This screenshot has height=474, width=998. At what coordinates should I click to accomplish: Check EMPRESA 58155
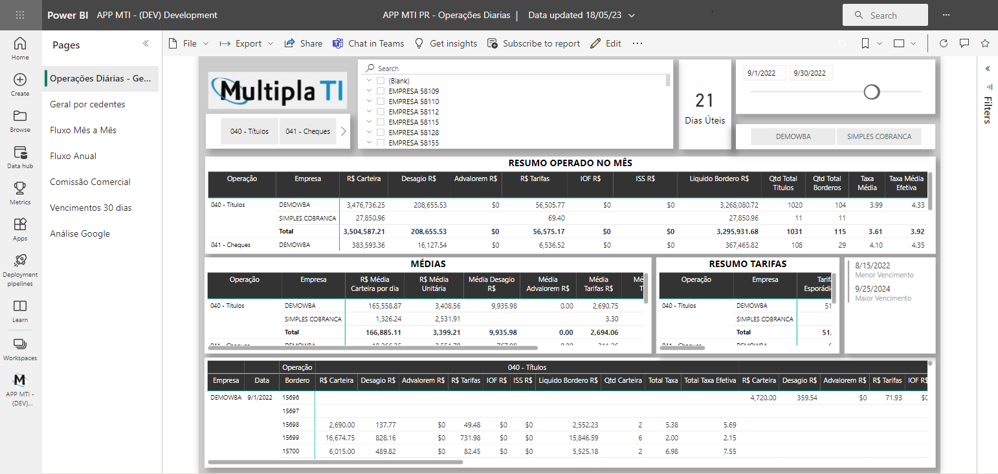pyautogui.click(x=381, y=142)
